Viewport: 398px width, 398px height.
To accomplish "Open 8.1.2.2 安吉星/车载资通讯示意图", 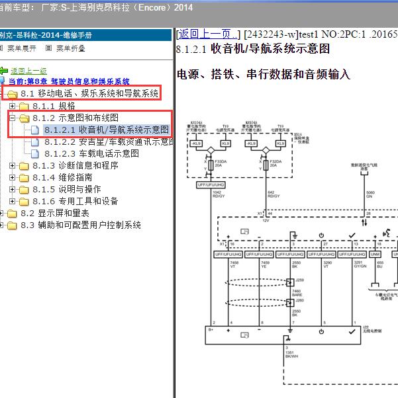I will [109, 141].
